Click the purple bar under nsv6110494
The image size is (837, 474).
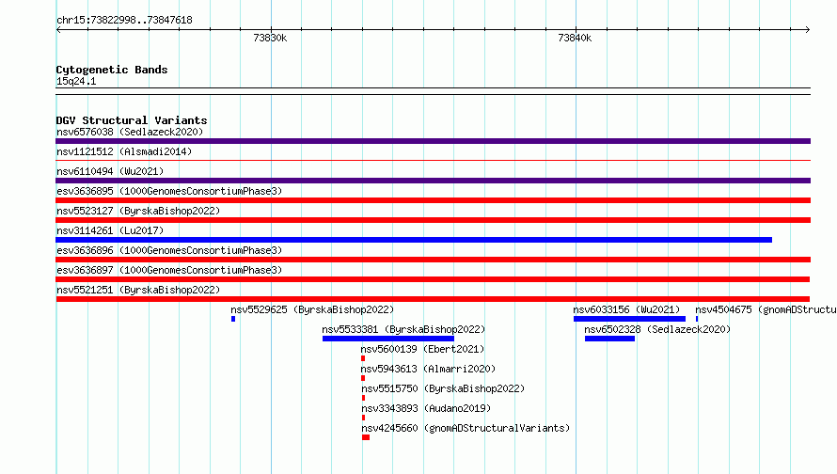click(433, 181)
